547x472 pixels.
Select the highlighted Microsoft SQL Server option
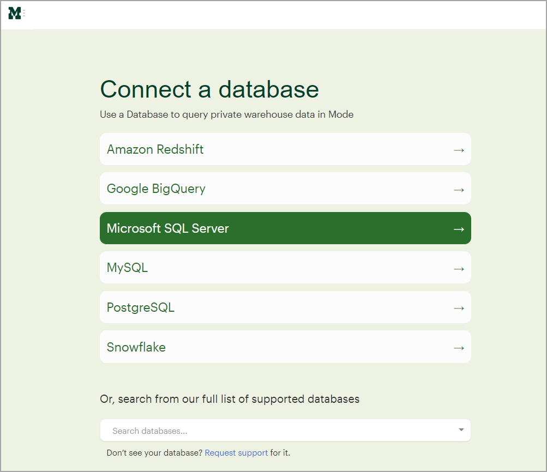(285, 228)
